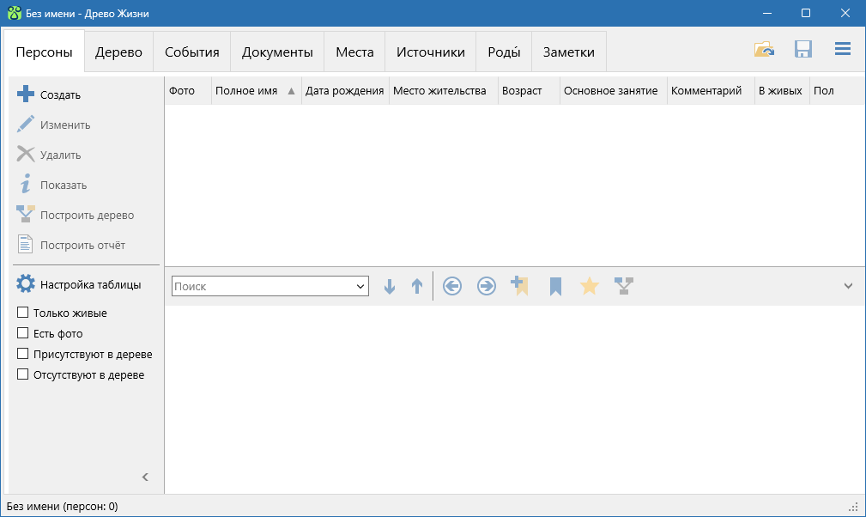Click the Создать button label
This screenshot has height=517, width=866.
[60, 95]
